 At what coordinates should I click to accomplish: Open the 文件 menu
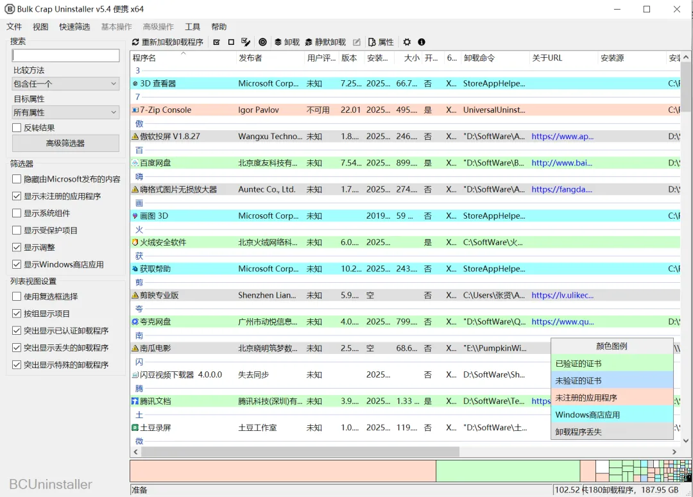click(14, 27)
